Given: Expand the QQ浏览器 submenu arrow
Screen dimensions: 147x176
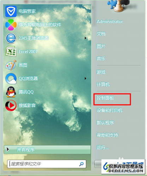Looking at the screenshot, I should click(x=86, y=79).
